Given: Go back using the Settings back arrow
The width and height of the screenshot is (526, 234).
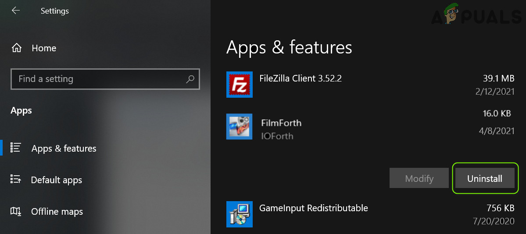Looking at the screenshot, I should (x=15, y=11).
